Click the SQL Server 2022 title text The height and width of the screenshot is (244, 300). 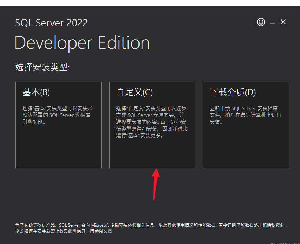pos(51,23)
